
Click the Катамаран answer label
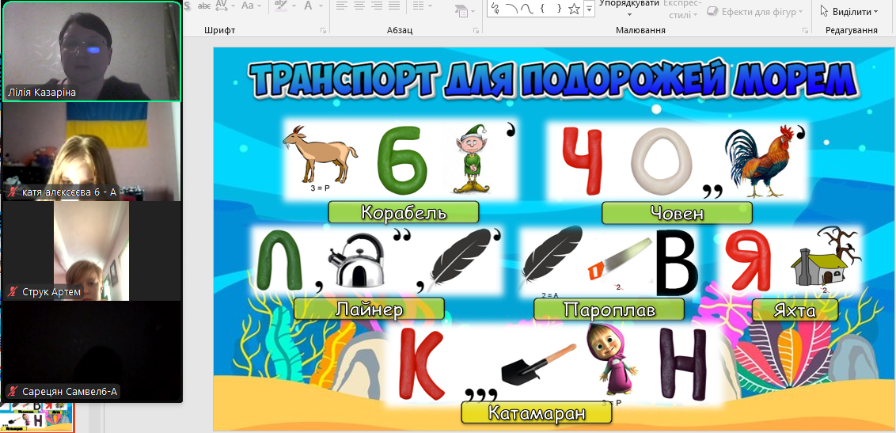537,412
